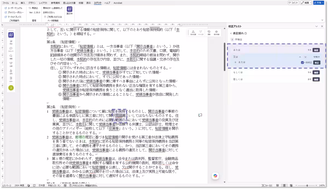The height and width of the screenshot is (189, 328).
Task: Go to previous 又は occurrence with up chevron
Action: tap(300, 57)
